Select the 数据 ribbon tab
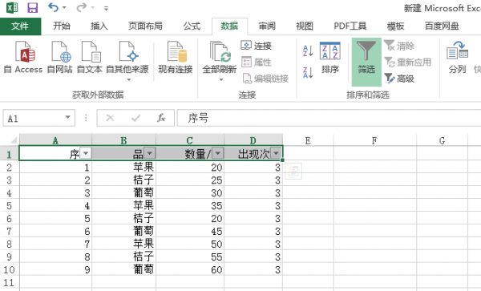481x291 pixels. [x=229, y=26]
